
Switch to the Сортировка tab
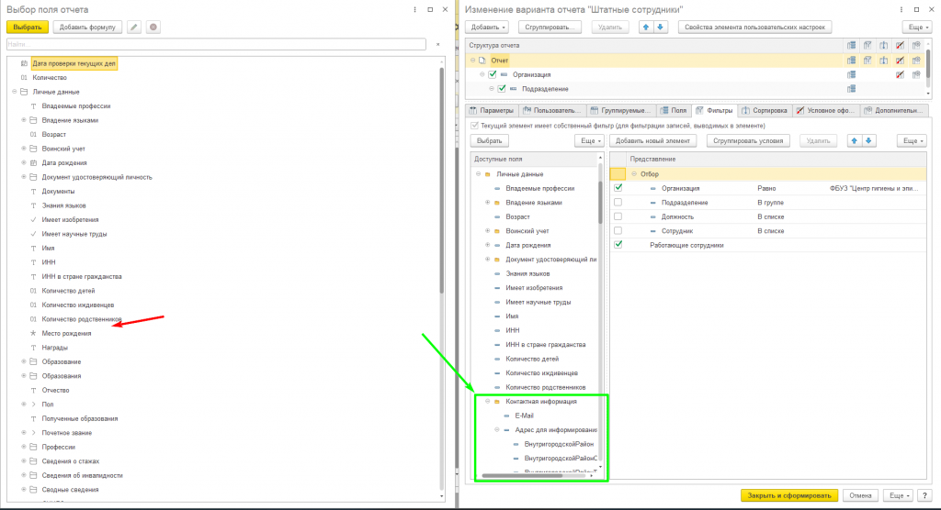[764, 110]
